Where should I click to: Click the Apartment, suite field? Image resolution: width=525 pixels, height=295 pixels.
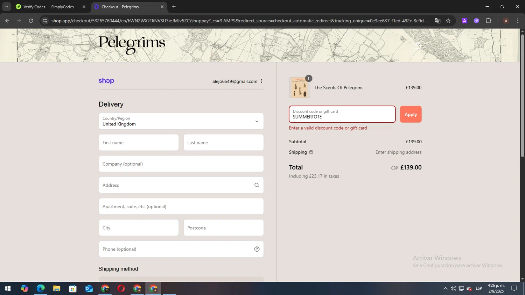tap(181, 207)
